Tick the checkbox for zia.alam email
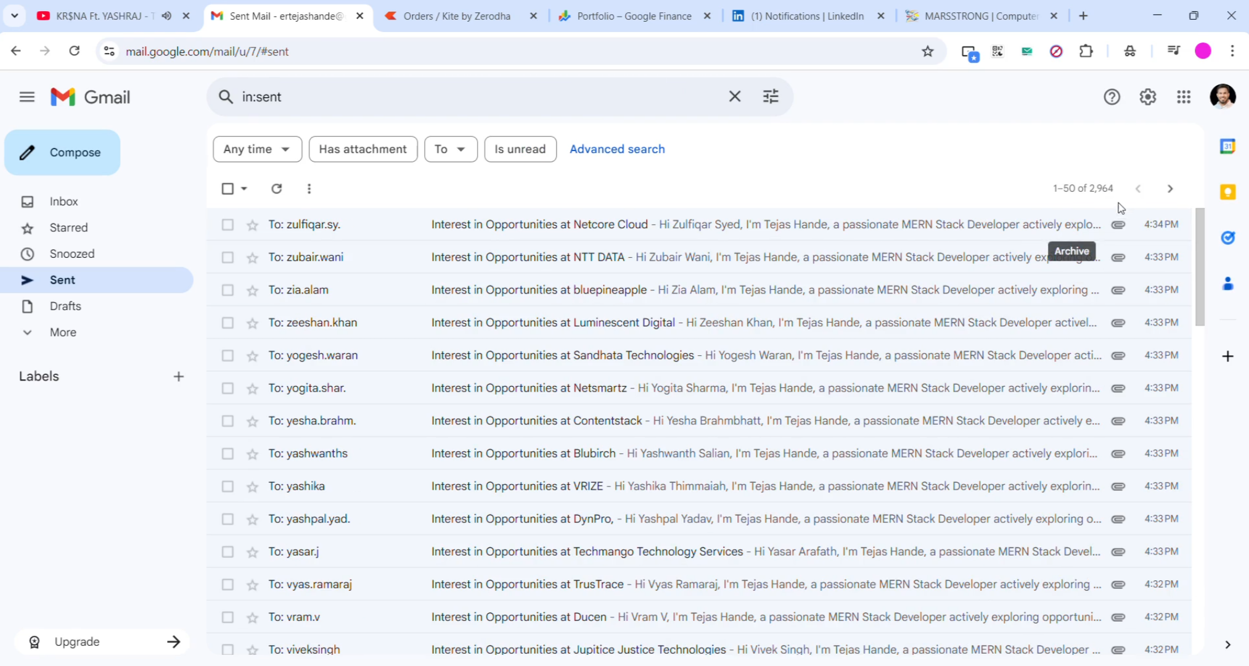Viewport: 1249px width, 666px height. (227, 290)
